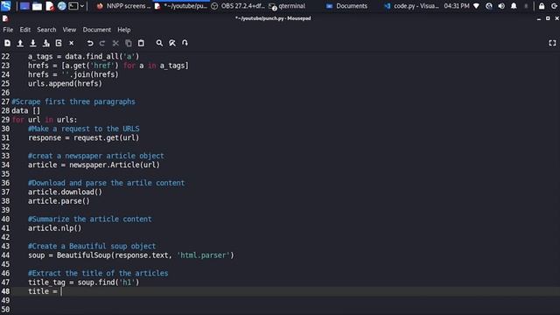Image resolution: width=560 pixels, height=315 pixels.
Task: Launch the terminal emulator from the panel
Action: tap(73, 6)
